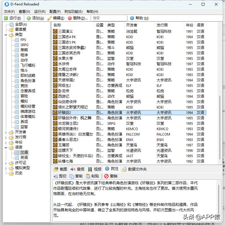Open the 运行(R) menu
This screenshot has height=225, width=225.
tap(40, 12)
